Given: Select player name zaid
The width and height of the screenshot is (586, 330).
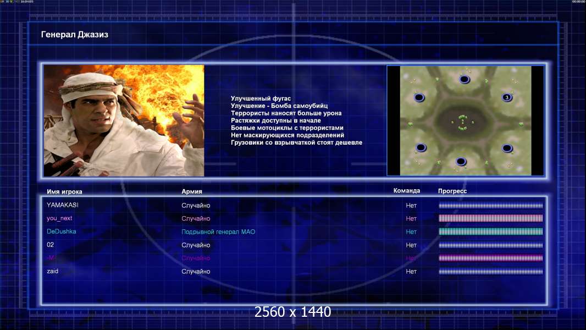Looking at the screenshot, I should click(52, 271).
